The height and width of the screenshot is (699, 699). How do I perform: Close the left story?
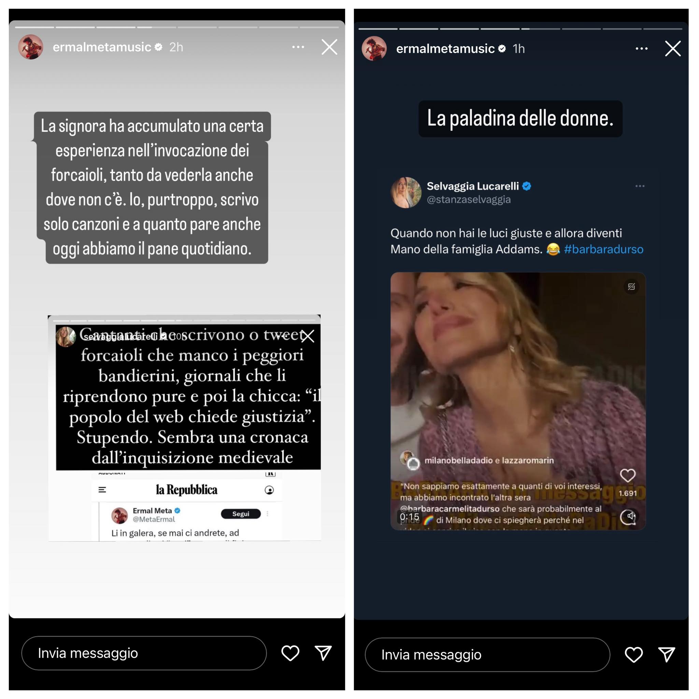pyautogui.click(x=329, y=47)
